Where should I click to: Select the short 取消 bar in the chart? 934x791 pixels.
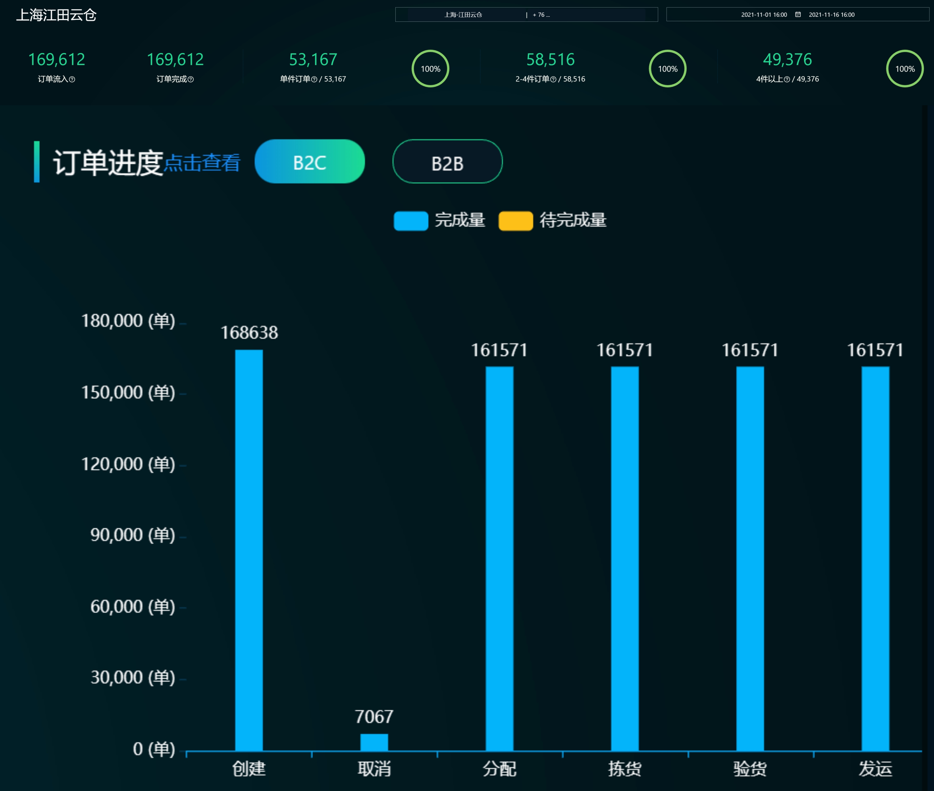(x=374, y=742)
